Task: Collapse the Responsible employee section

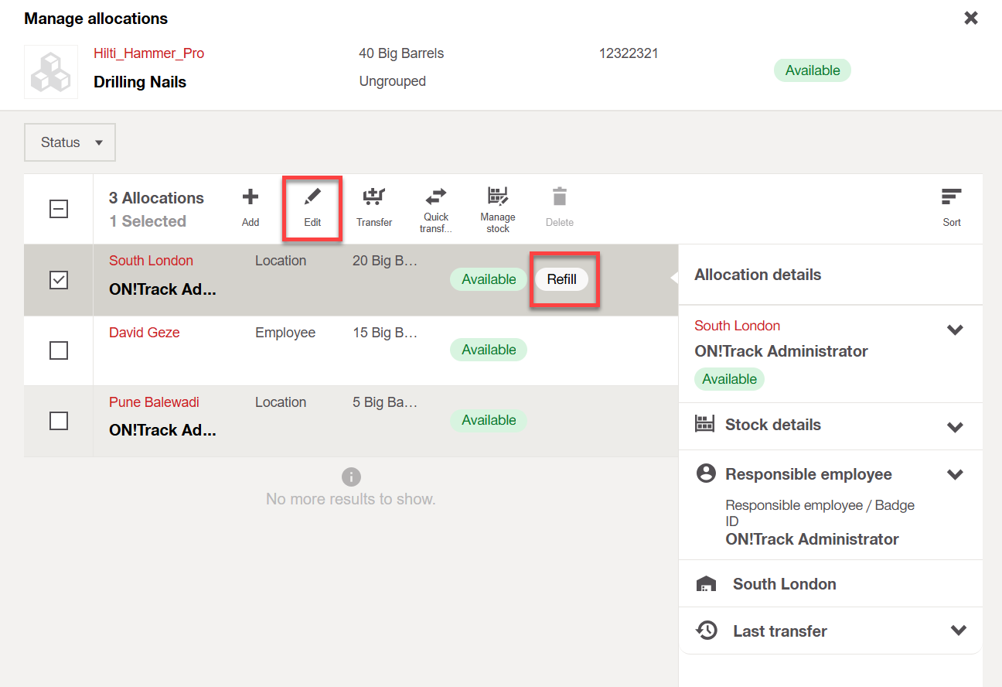Action: click(x=956, y=475)
